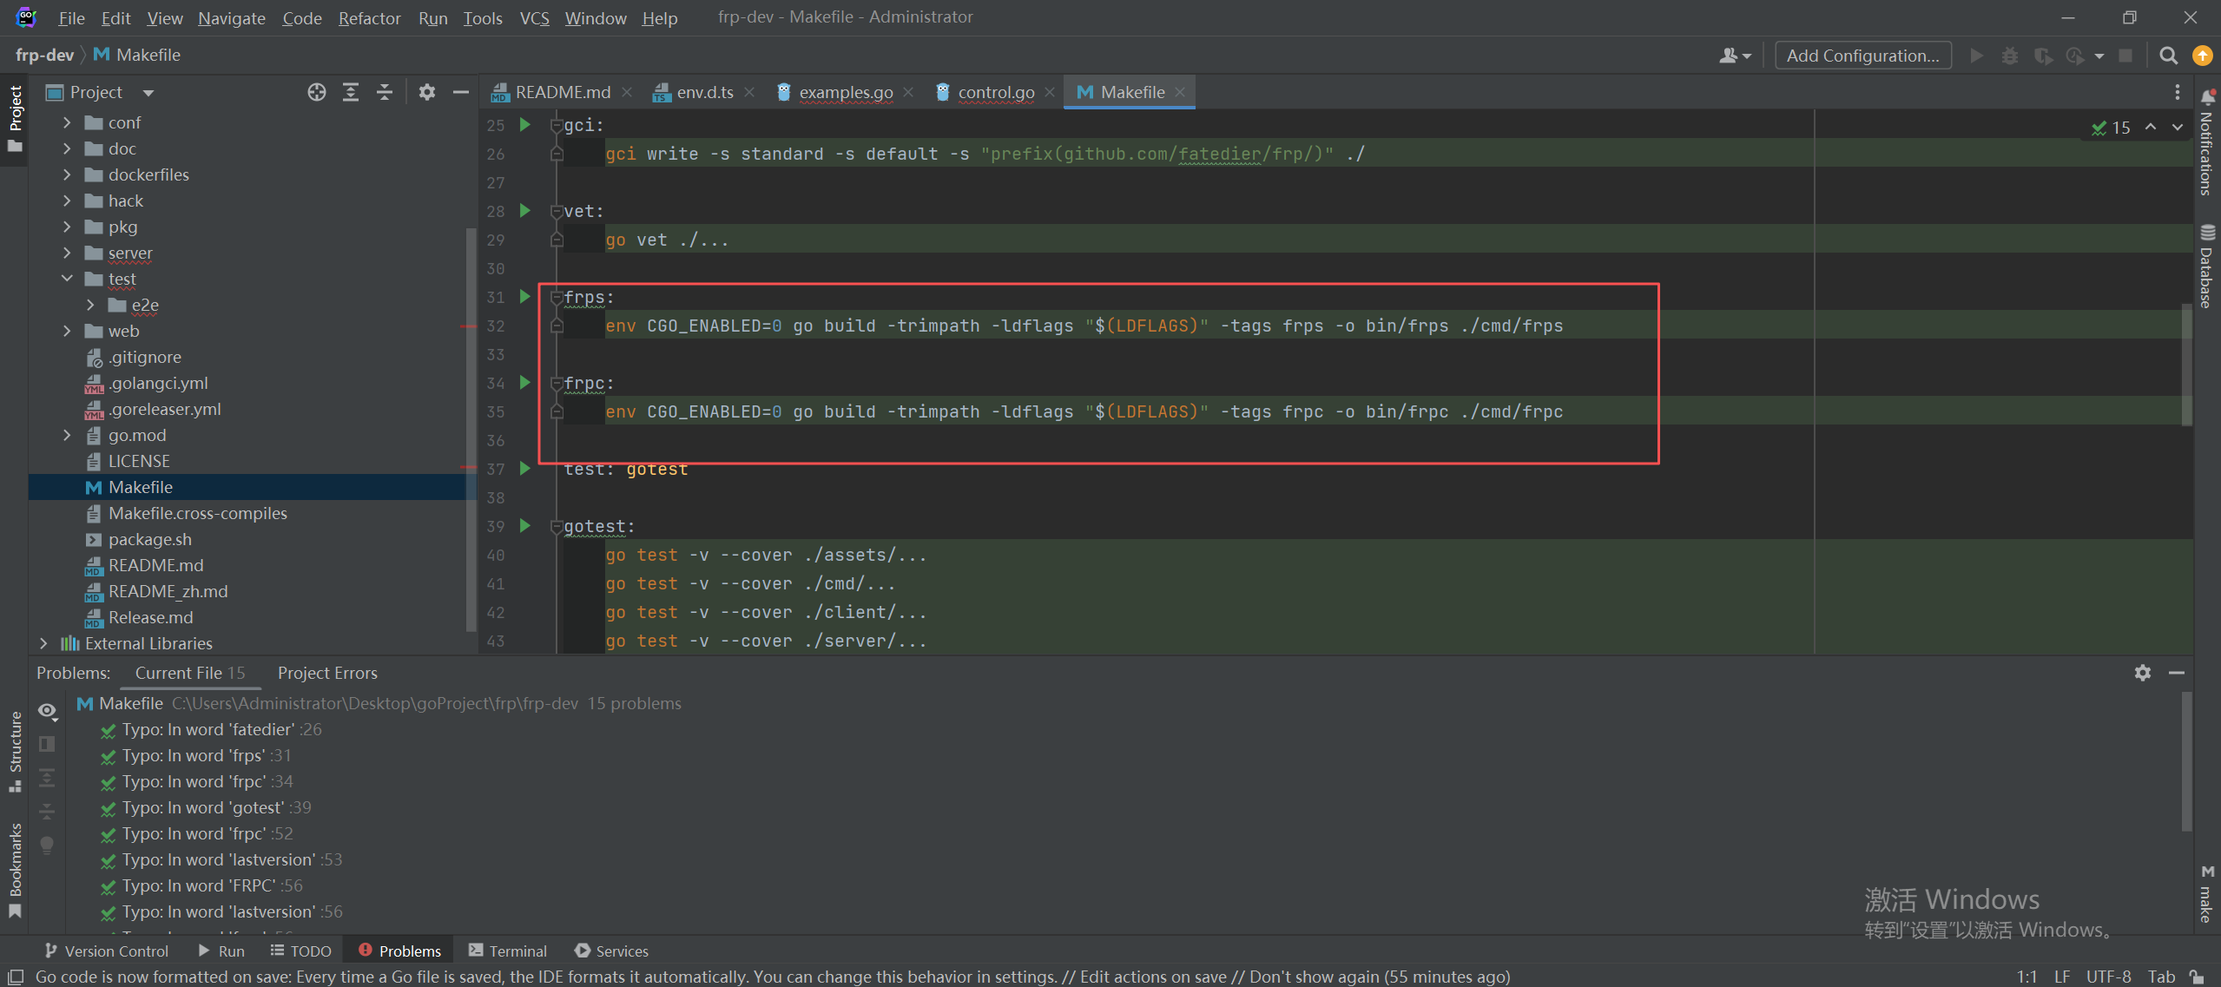
Task: Toggle the eye view options in Problems
Action: click(x=48, y=711)
